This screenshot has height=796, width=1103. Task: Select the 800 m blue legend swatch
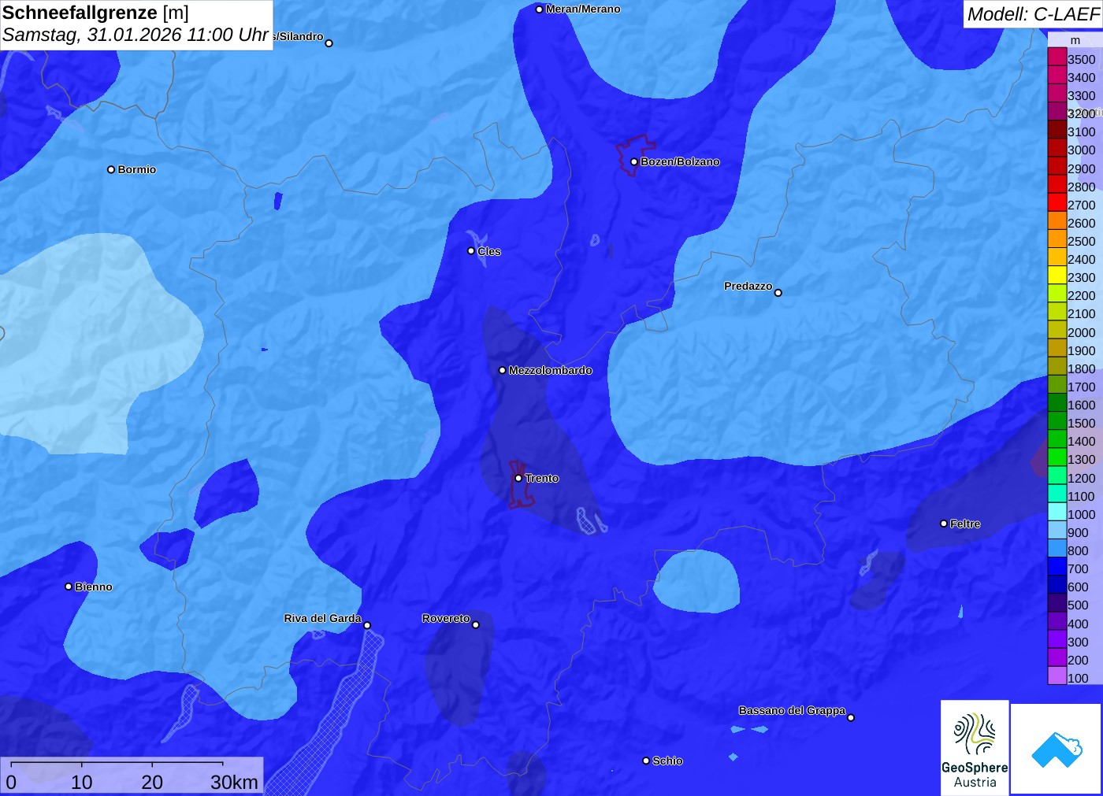(x=1057, y=548)
